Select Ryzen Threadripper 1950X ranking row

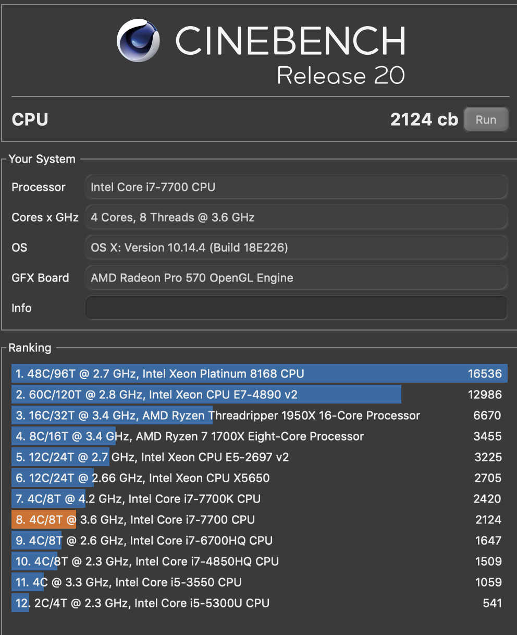(x=259, y=416)
